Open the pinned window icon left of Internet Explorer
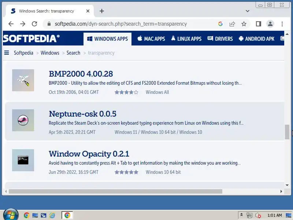Screen dimensions: 293x220 click(x=44, y=216)
